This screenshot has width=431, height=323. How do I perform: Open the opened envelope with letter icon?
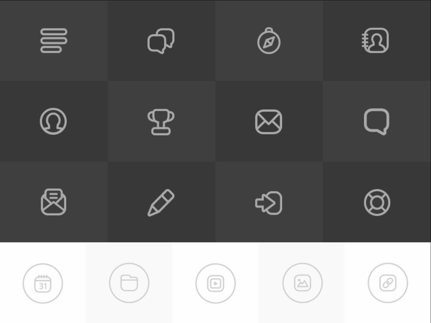point(53,202)
